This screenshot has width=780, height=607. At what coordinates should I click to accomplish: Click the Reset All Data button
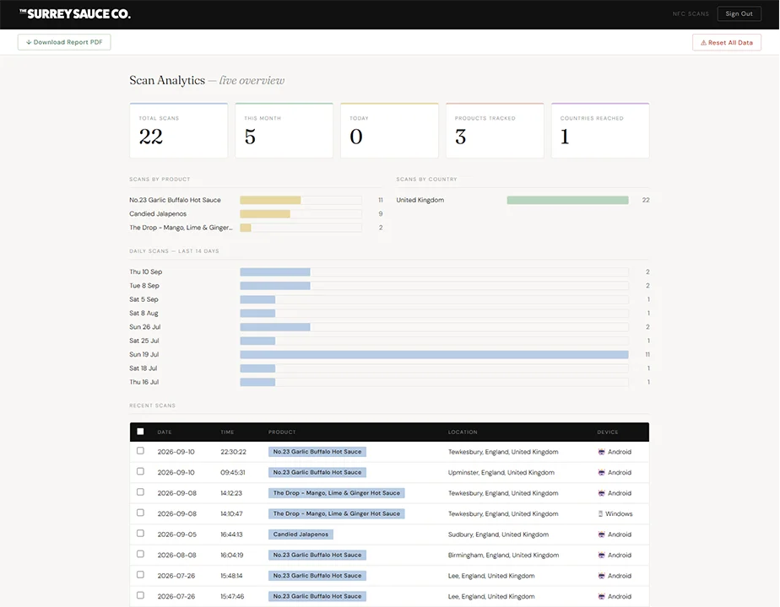tap(726, 43)
